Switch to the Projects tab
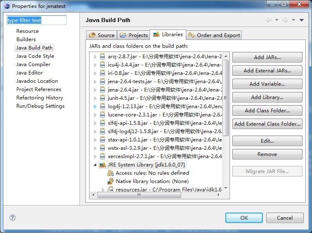Screen dimensions: 312x233 pos(134,35)
